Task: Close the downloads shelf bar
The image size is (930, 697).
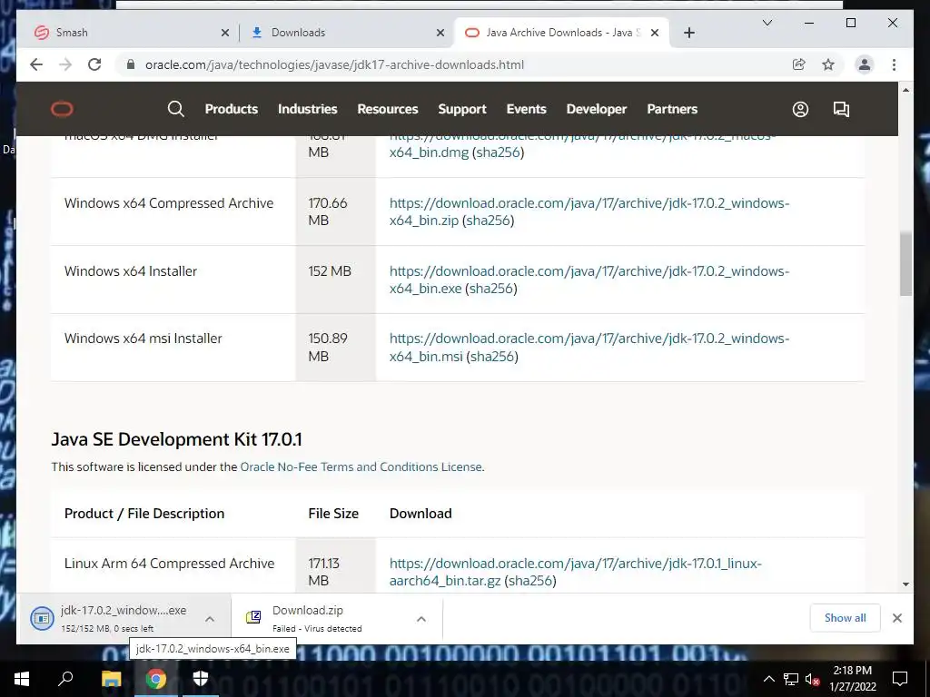Action: (x=896, y=618)
